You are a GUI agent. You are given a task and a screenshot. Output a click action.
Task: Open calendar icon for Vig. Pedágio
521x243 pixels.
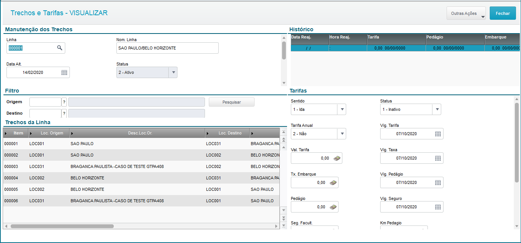click(x=438, y=182)
